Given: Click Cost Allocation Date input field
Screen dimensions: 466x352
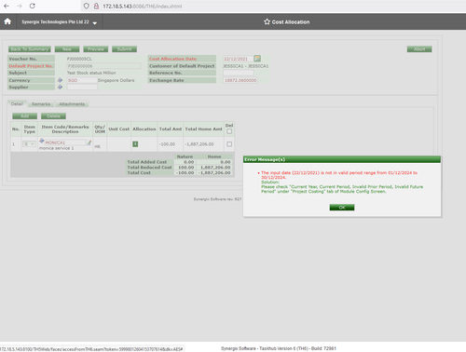Looking at the screenshot, I should [238, 59].
